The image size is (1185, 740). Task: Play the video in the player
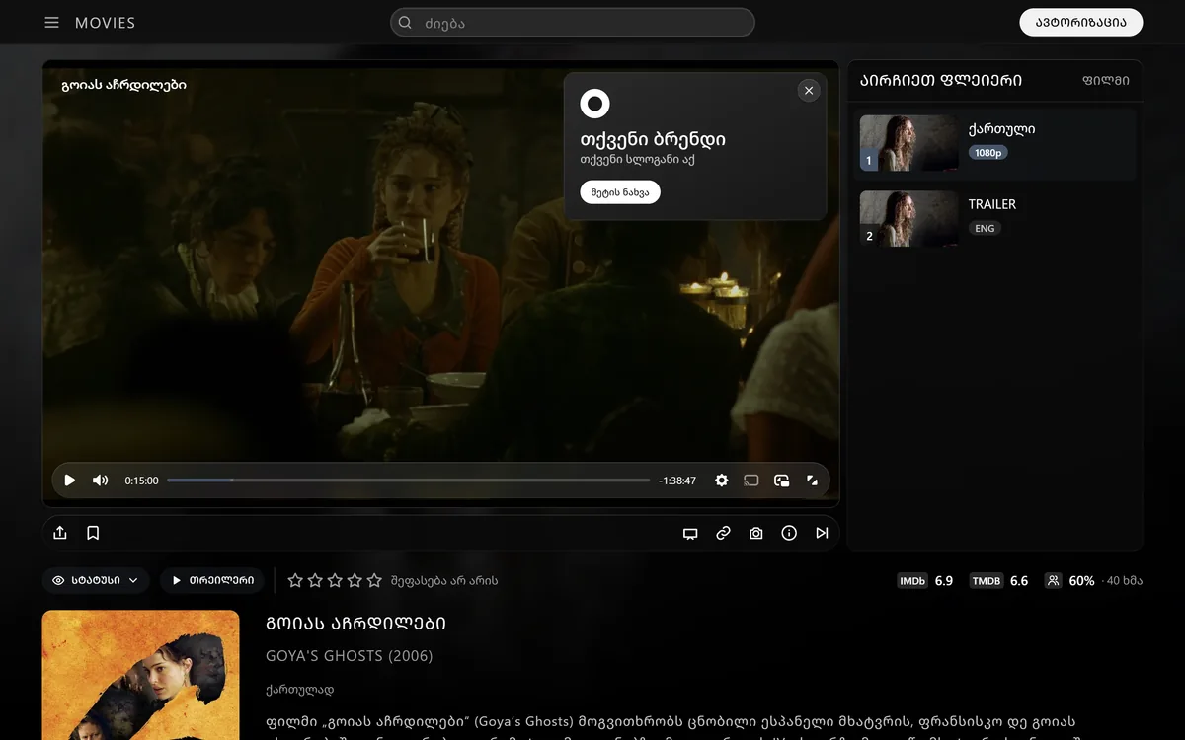tap(70, 481)
